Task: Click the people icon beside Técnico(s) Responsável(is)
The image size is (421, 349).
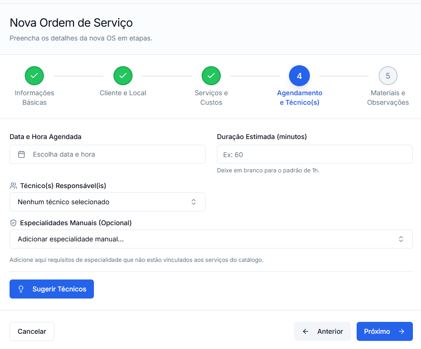Action: coord(13,186)
